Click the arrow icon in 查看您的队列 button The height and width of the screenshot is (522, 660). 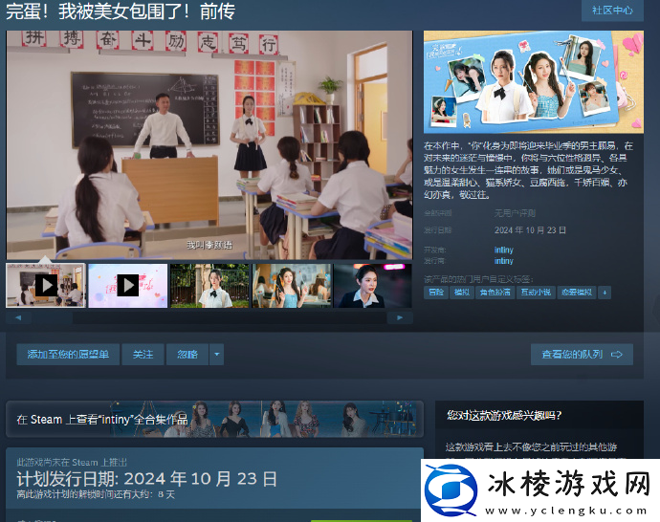[617, 355]
